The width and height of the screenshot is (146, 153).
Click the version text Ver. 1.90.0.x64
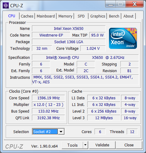click(x=45, y=146)
